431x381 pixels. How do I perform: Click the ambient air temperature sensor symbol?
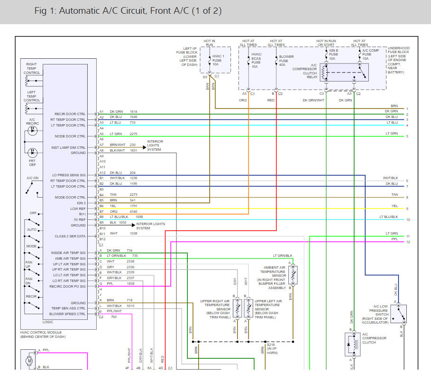[293, 275]
